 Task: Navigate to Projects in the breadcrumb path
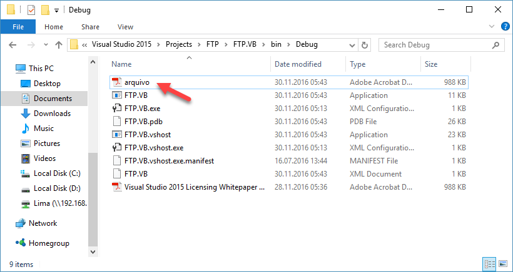coord(179,44)
